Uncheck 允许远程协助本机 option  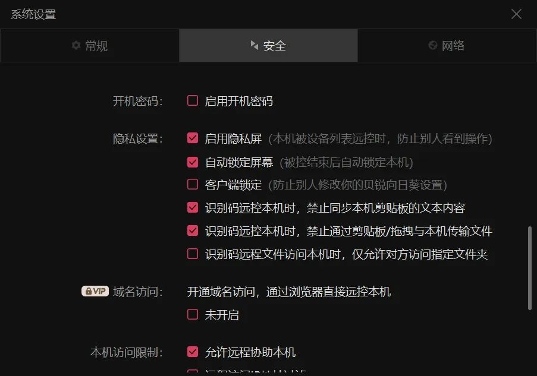click(x=193, y=352)
